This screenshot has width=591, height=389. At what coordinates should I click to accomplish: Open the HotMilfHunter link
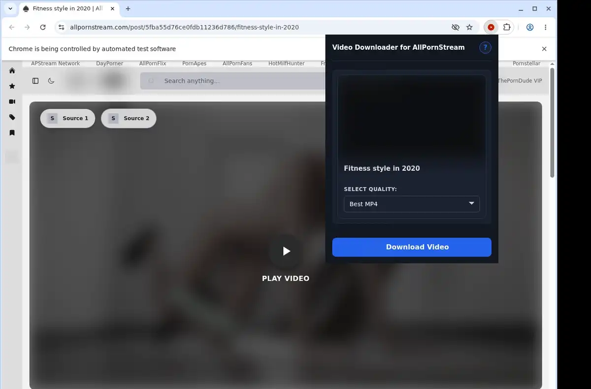[287, 64]
